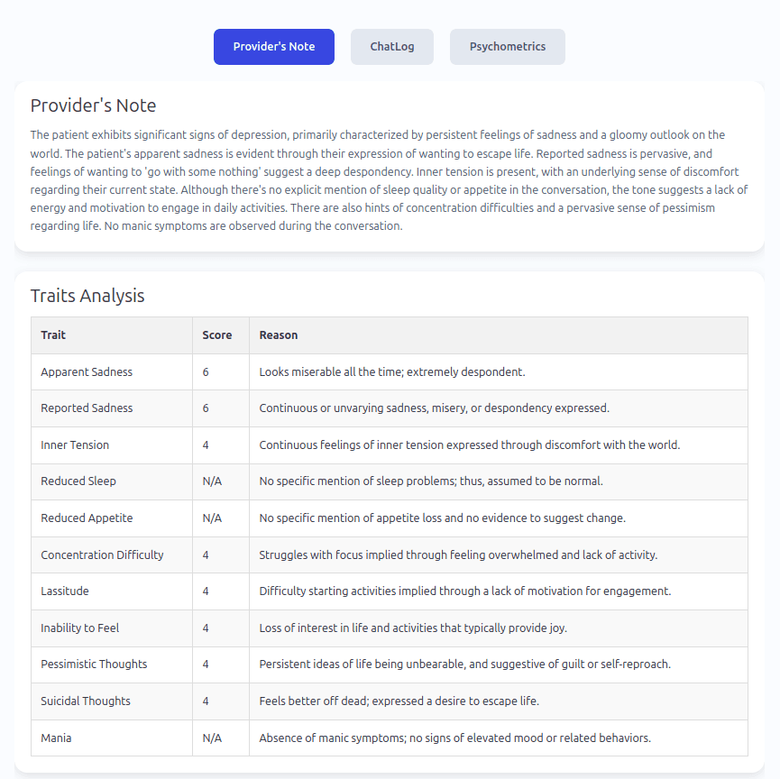
Task: Click Inner Tension score value 4
Action: point(206,445)
